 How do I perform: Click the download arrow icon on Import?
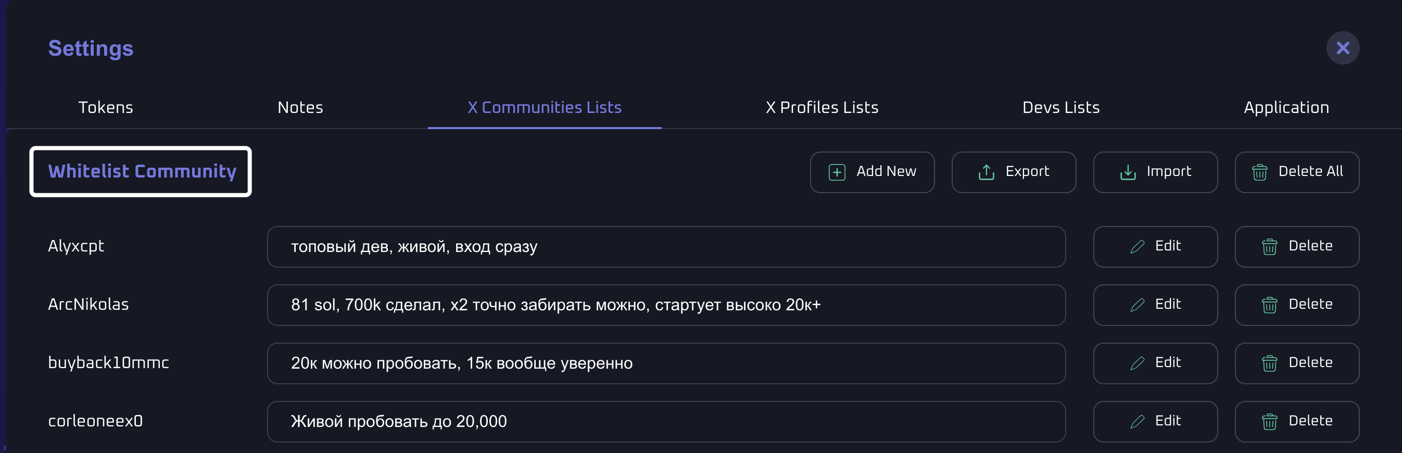click(x=1128, y=172)
